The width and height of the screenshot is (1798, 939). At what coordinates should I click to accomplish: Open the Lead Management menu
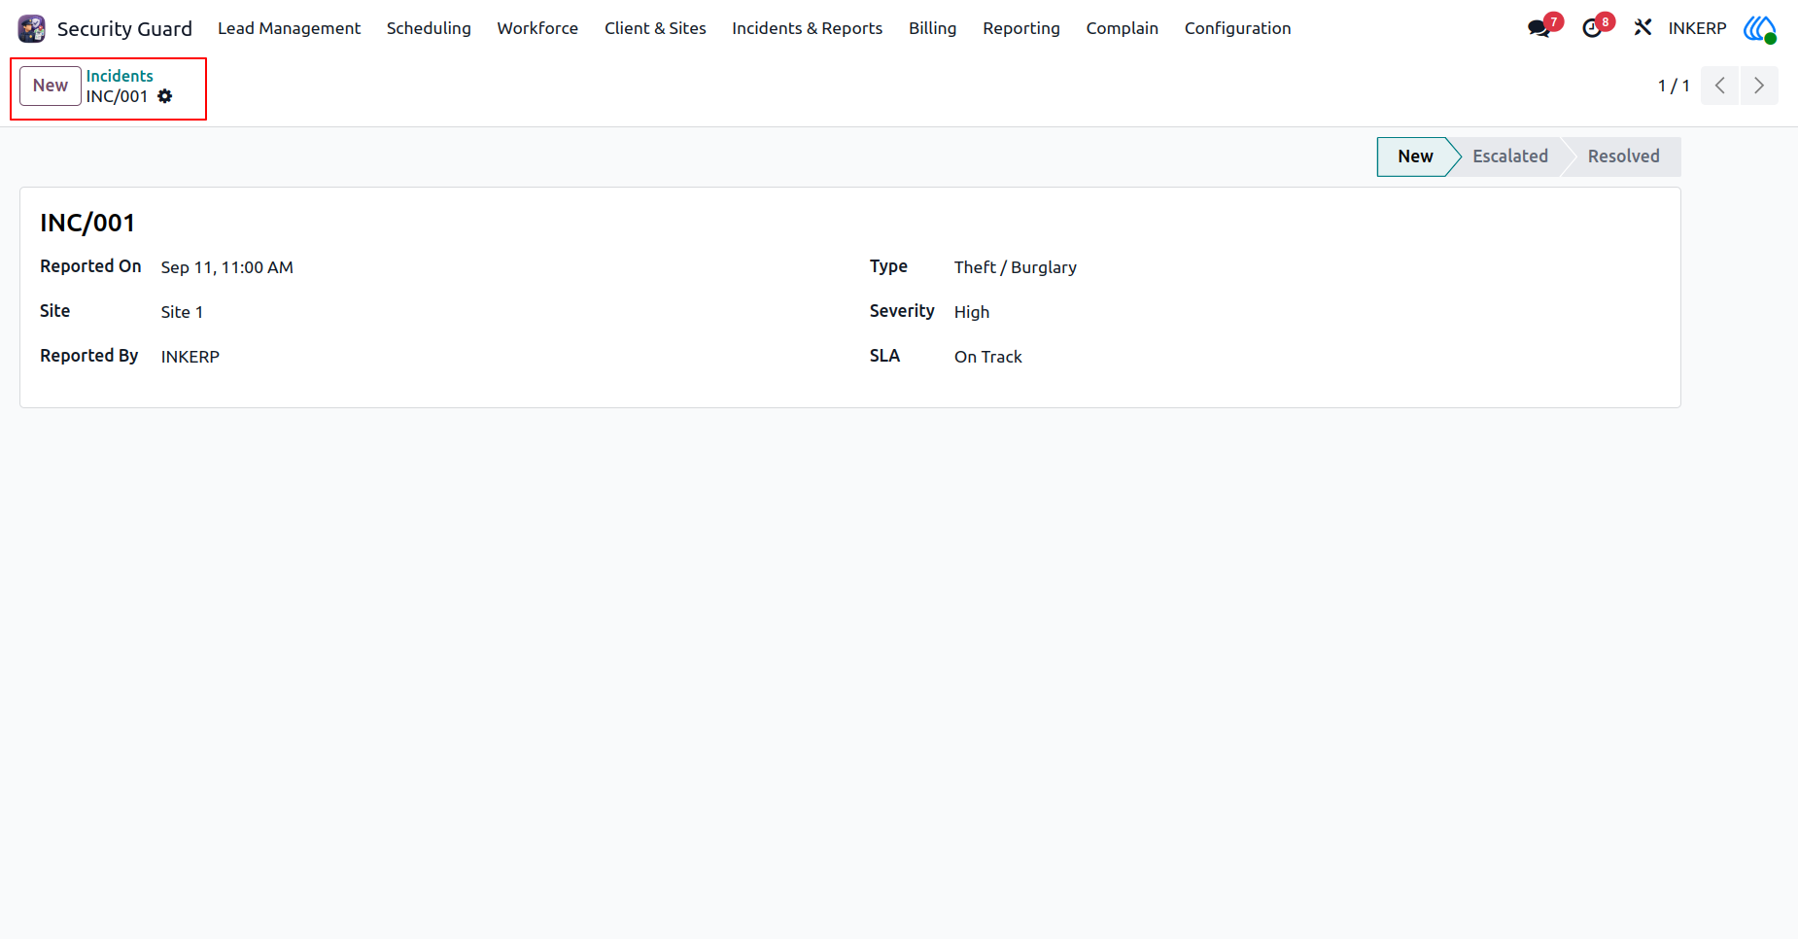click(289, 28)
